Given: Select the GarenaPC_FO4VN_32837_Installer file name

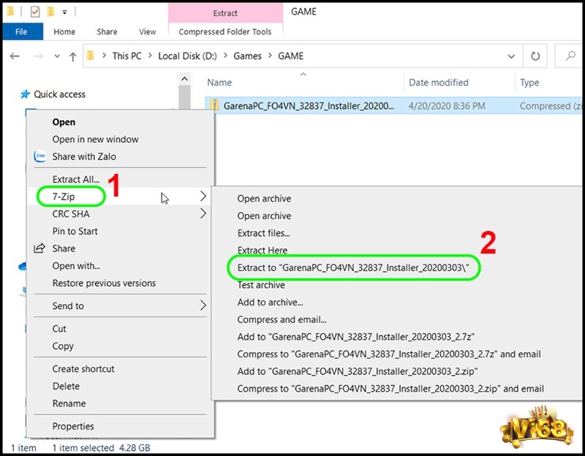Looking at the screenshot, I should tap(309, 106).
